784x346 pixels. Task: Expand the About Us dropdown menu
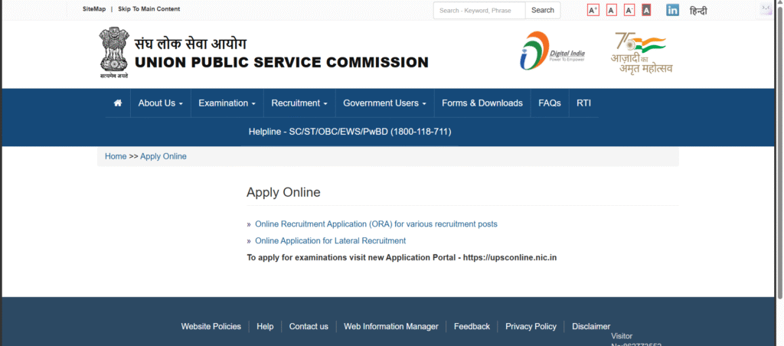pyautogui.click(x=161, y=103)
